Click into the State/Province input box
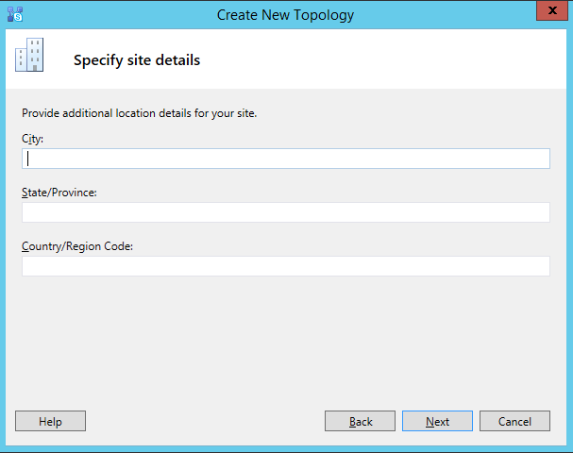The height and width of the screenshot is (453, 573). (x=285, y=212)
